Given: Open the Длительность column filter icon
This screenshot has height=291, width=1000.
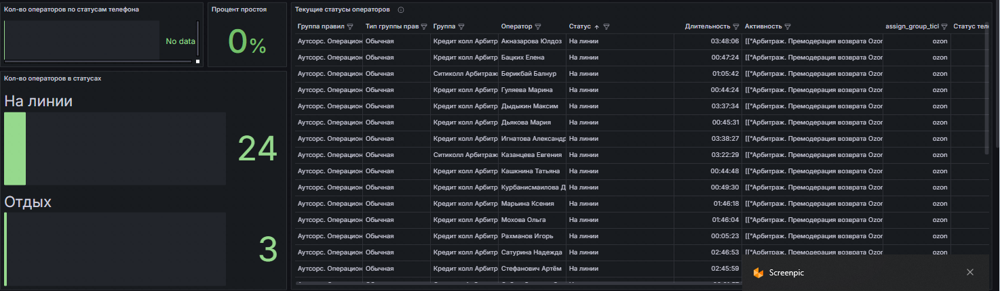Looking at the screenshot, I should 735,26.
